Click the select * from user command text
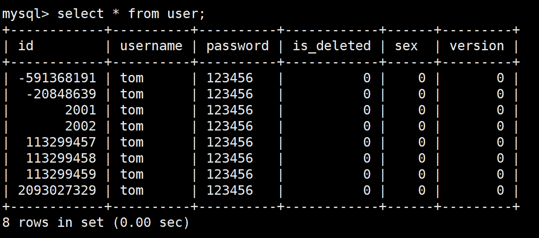Screen dimensions: 539x238 coord(131,14)
